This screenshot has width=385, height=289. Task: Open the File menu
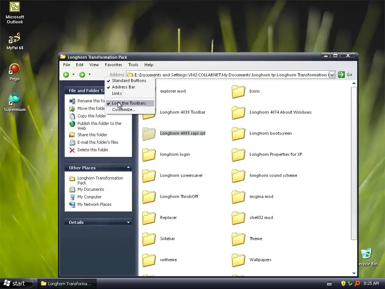click(x=67, y=65)
